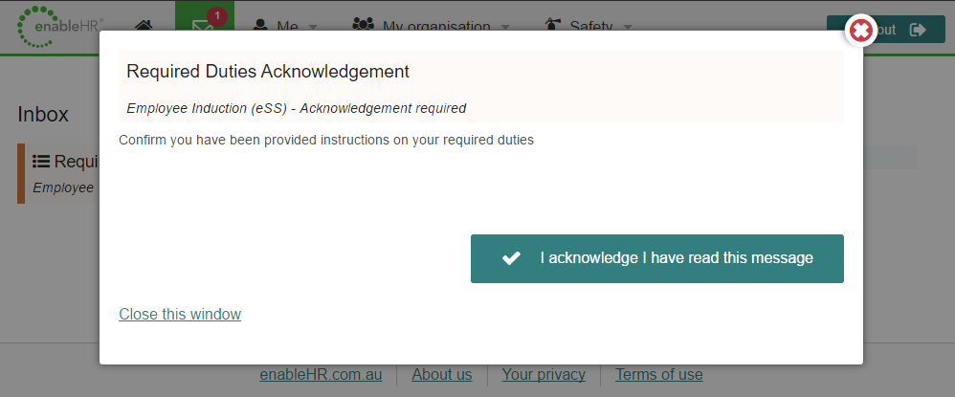The height and width of the screenshot is (397, 955).
Task: Click the enableHR logo
Action: (59, 26)
